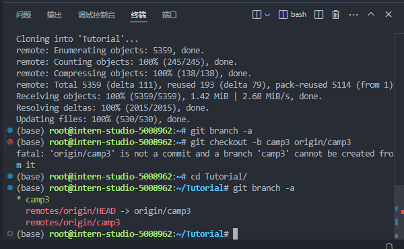Click the '-> origin/camp3' pointer text
Screen dimensions: 404x249
(156, 211)
